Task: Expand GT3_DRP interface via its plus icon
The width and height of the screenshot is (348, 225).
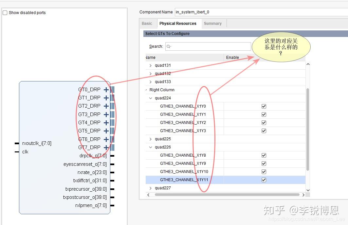Action: (x=106, y=114)
